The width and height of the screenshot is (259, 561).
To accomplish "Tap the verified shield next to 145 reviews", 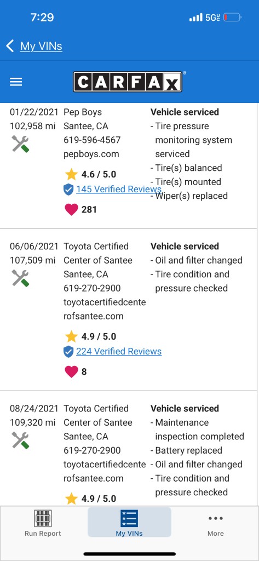I will [x=68, y=190].
